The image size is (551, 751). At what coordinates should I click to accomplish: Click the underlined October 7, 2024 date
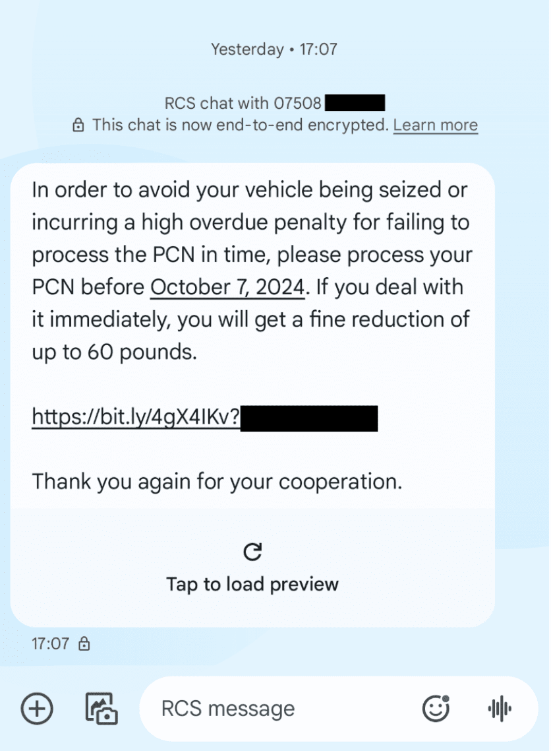(228, 288)
